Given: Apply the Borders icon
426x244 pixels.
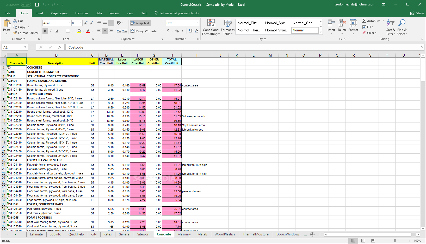Looking at the screenshot, I should 68,31.
